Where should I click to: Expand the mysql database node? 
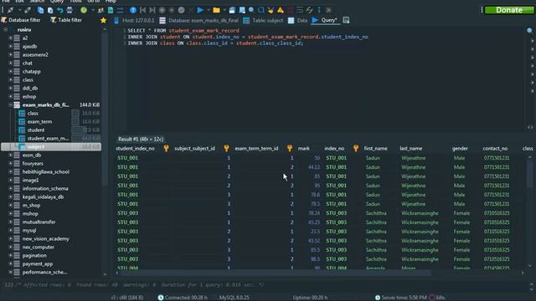pos(11,231)
